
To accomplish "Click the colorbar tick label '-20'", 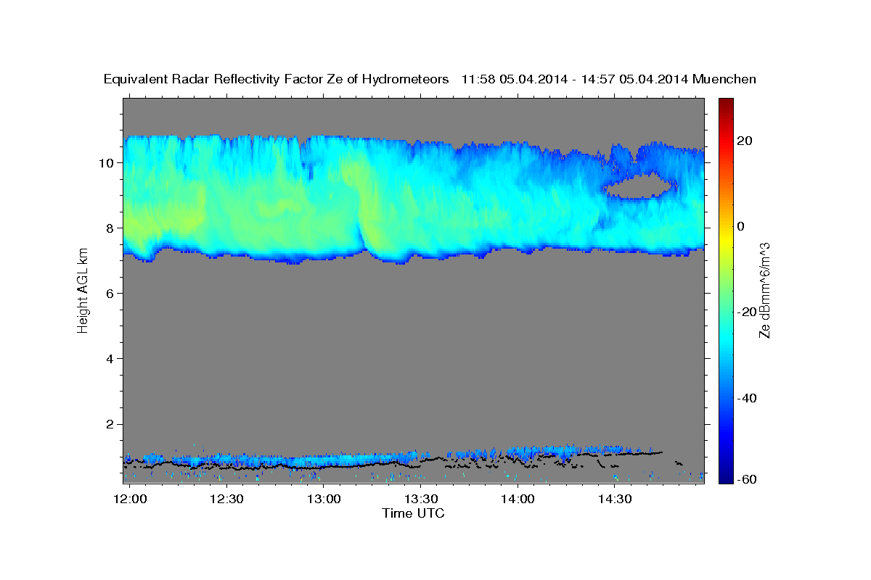I will [747, 312].
